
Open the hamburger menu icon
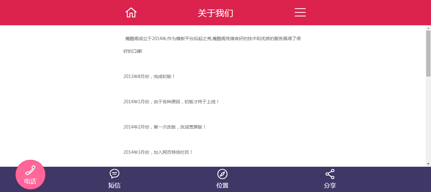(x=300, y=13)
